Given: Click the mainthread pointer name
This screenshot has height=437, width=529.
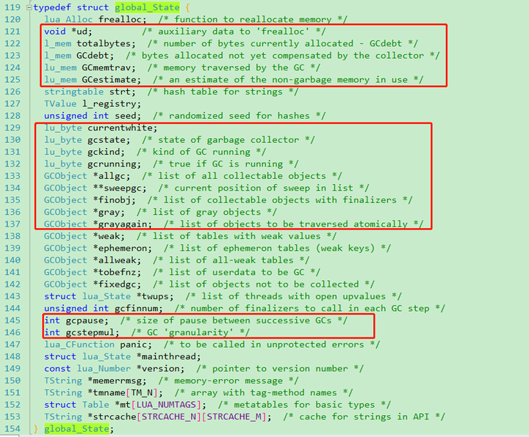Looking at the screenshot, I should 169,356.
